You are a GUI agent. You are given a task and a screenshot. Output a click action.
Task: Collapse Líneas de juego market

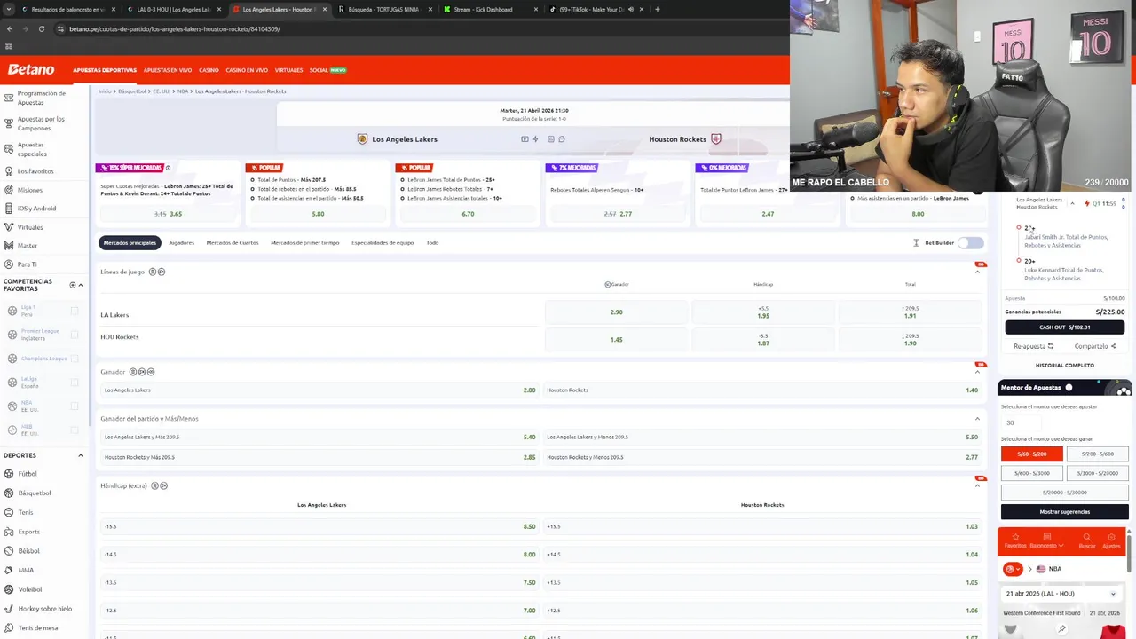coord(977,272)
